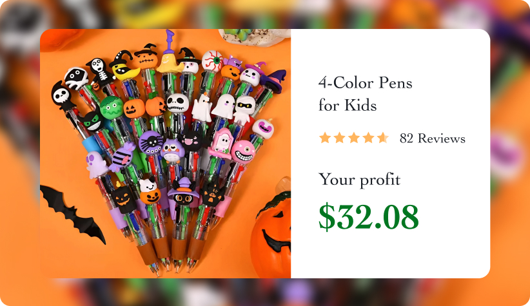The image size is (530, 306).
Task: Click the $32.08 profit amount
Action: coord(369,217)
